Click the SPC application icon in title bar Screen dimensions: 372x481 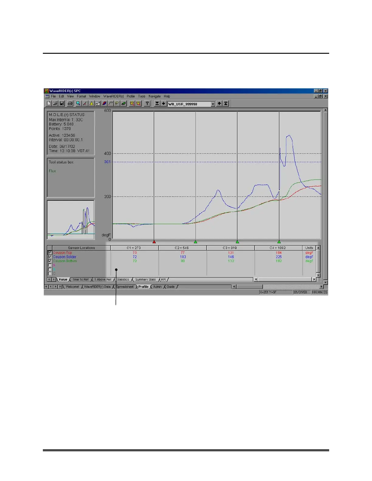pos(46,91)
